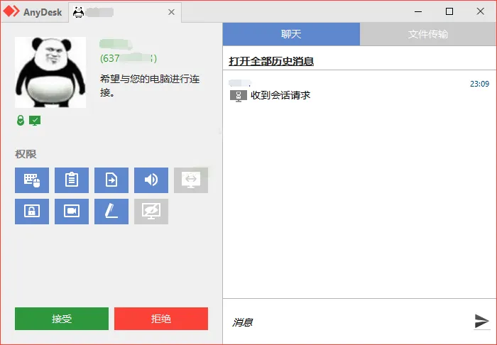The width and height of the screenshot is (497, 345).
Task: Open 打开全部历史消息 history link
Action: 271,61
